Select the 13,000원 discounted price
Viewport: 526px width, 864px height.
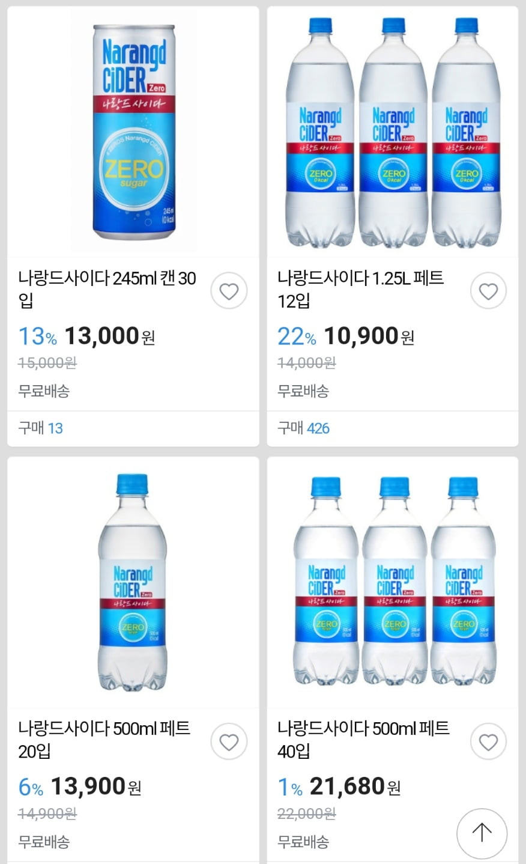(x=109, y=336)
